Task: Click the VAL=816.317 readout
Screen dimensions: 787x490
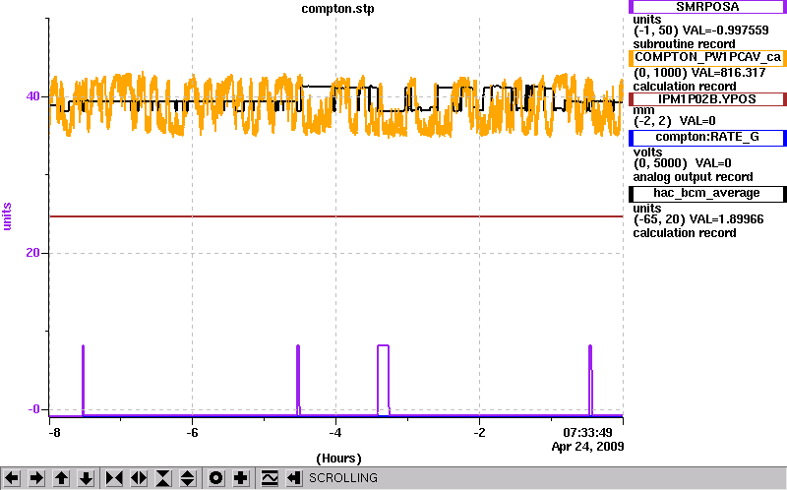Action: pyautogui.click(x=728, y=73)
